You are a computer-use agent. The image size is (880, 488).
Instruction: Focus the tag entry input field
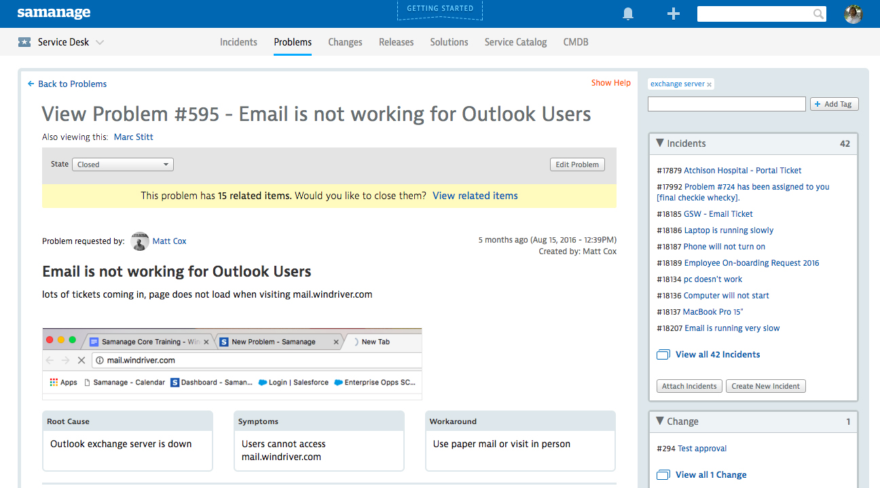point(727,104)
